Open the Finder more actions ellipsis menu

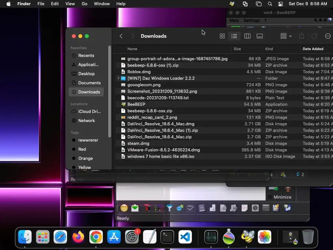tap(328, 36)
